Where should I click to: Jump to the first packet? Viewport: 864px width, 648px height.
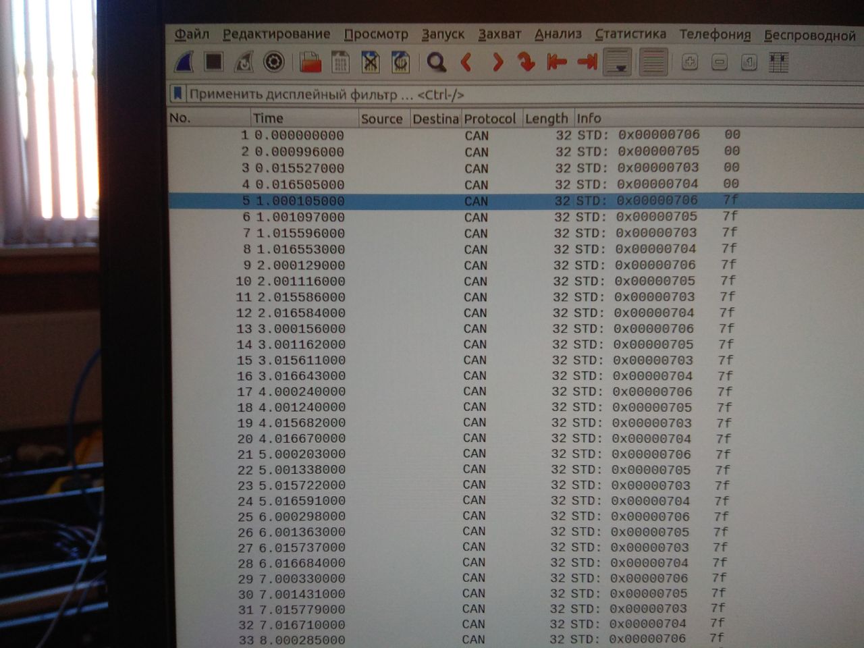[556, 63]
